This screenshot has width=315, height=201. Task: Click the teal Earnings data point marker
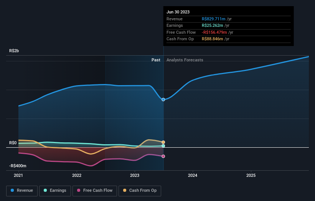click(163, 146)
